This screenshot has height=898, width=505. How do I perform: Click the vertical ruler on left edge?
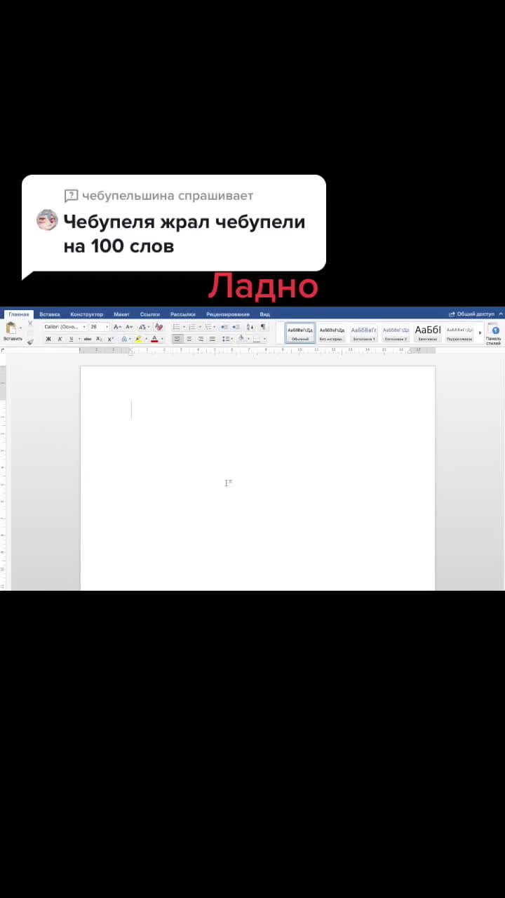pos(3,477)
